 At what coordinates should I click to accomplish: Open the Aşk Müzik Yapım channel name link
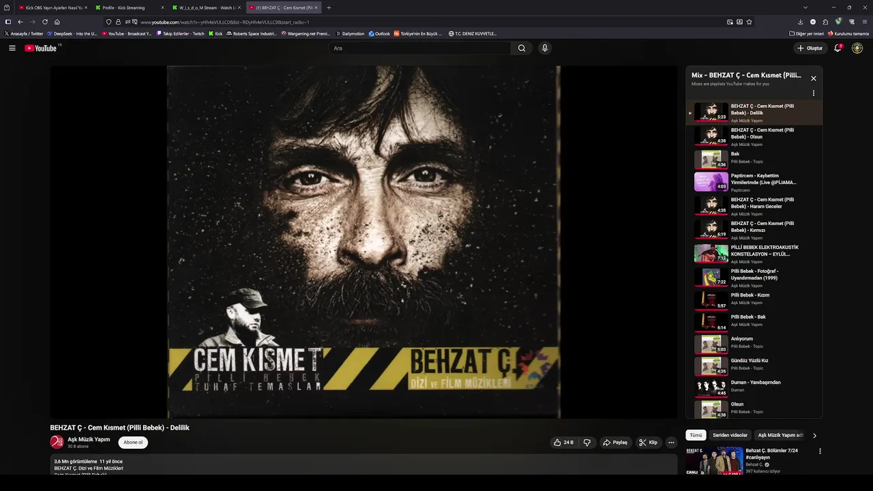click(x=89, y=440)
